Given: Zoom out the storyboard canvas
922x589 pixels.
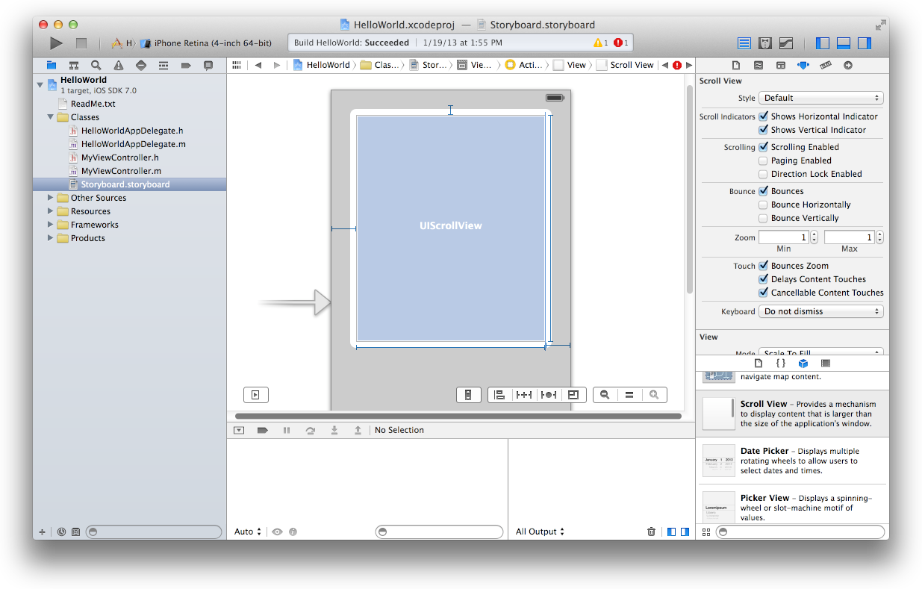Looking at the screenshot, I should point(605,395).
